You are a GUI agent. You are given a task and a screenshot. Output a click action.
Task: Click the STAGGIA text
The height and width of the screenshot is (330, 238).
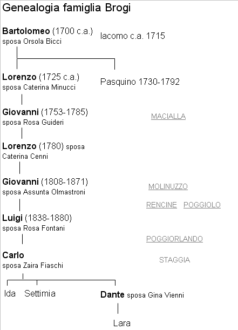pyautogui.click(x=174, y=260)
